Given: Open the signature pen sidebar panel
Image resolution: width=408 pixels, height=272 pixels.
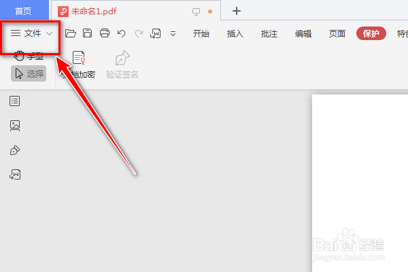Looking at the screenshot, I should pyautogui.click(x=15, y=150).
